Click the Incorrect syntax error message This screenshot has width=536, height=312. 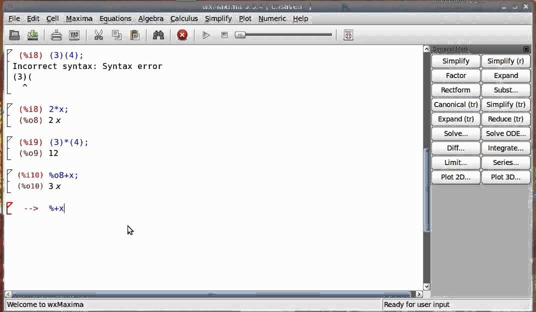pyautogui.click(x=87, y=66)
